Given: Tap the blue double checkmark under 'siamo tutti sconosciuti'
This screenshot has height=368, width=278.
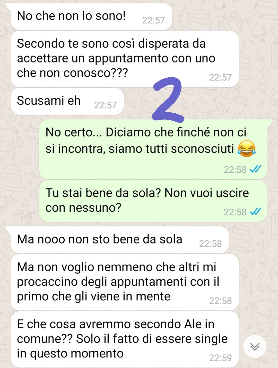Looking at the screenshot, I should (256, 169).
